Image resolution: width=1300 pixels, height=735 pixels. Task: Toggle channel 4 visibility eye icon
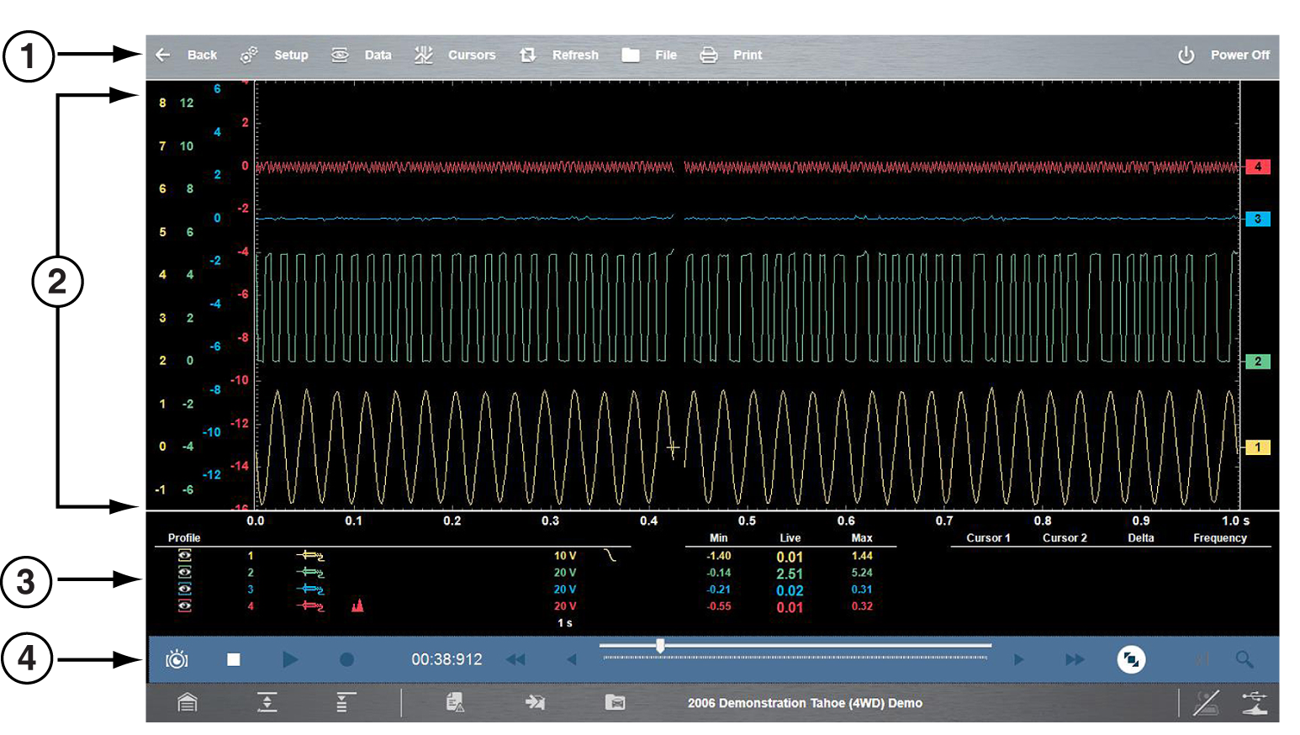[x=185, y=606]
